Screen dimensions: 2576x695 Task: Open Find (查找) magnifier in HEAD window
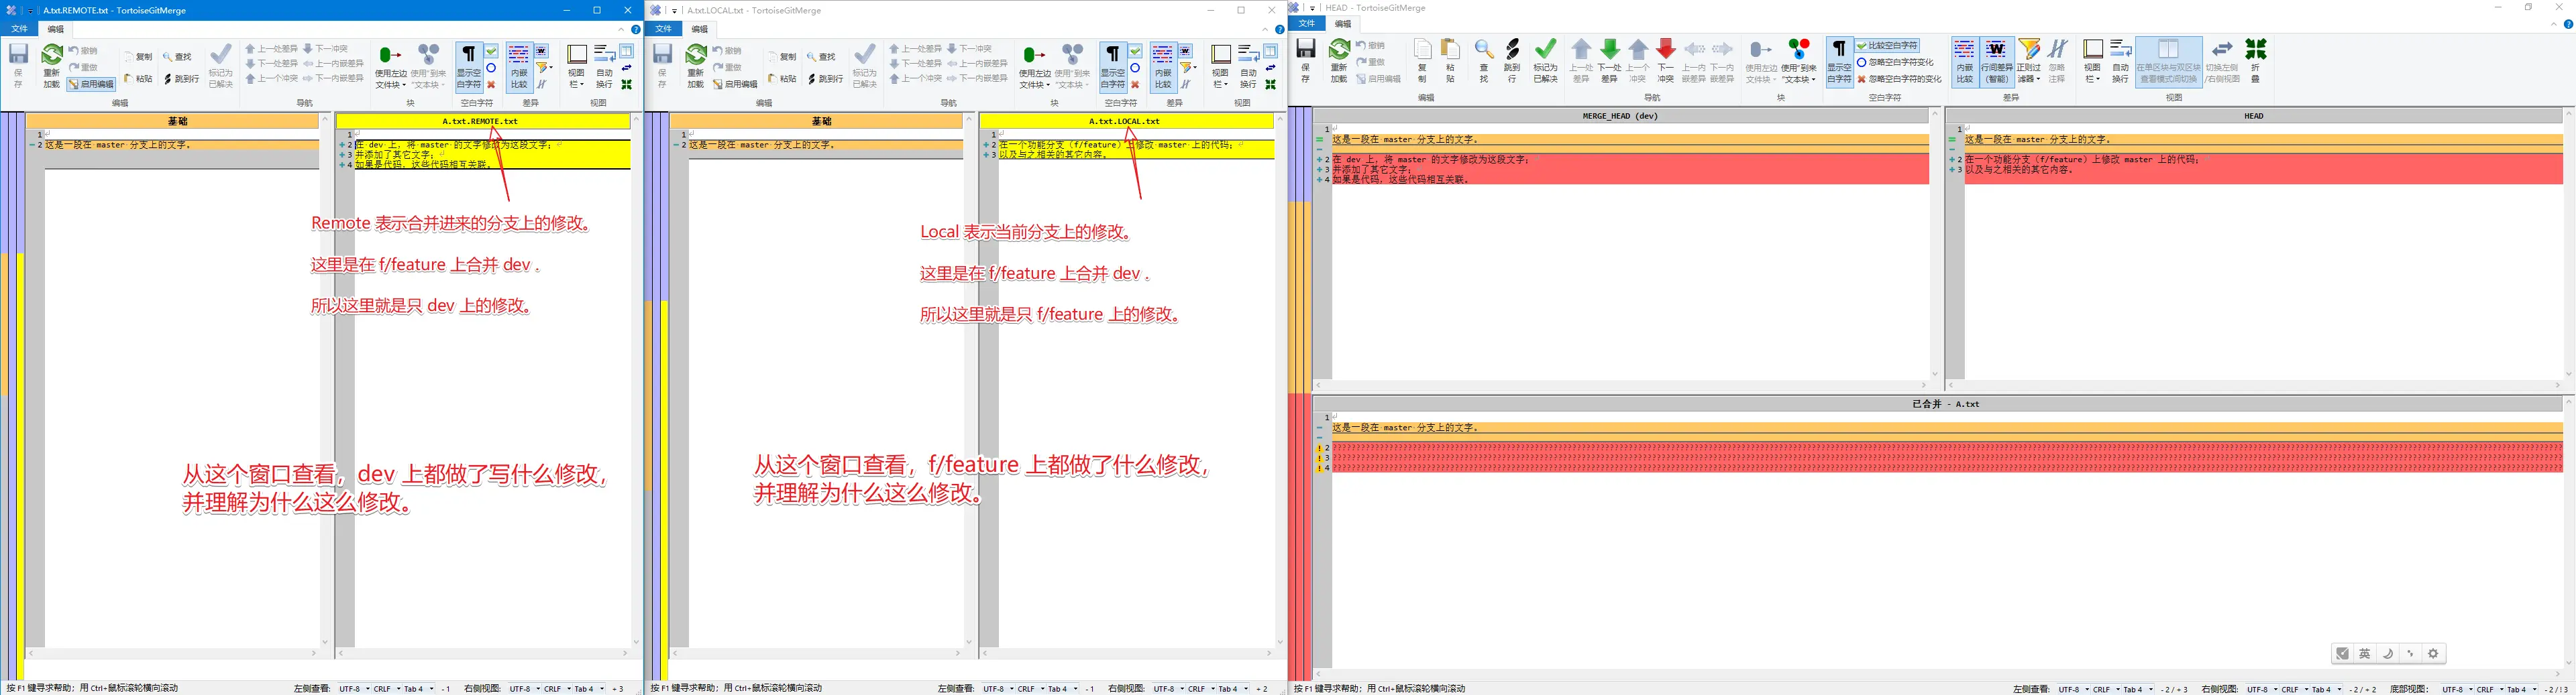click(x=1484, y=60)
